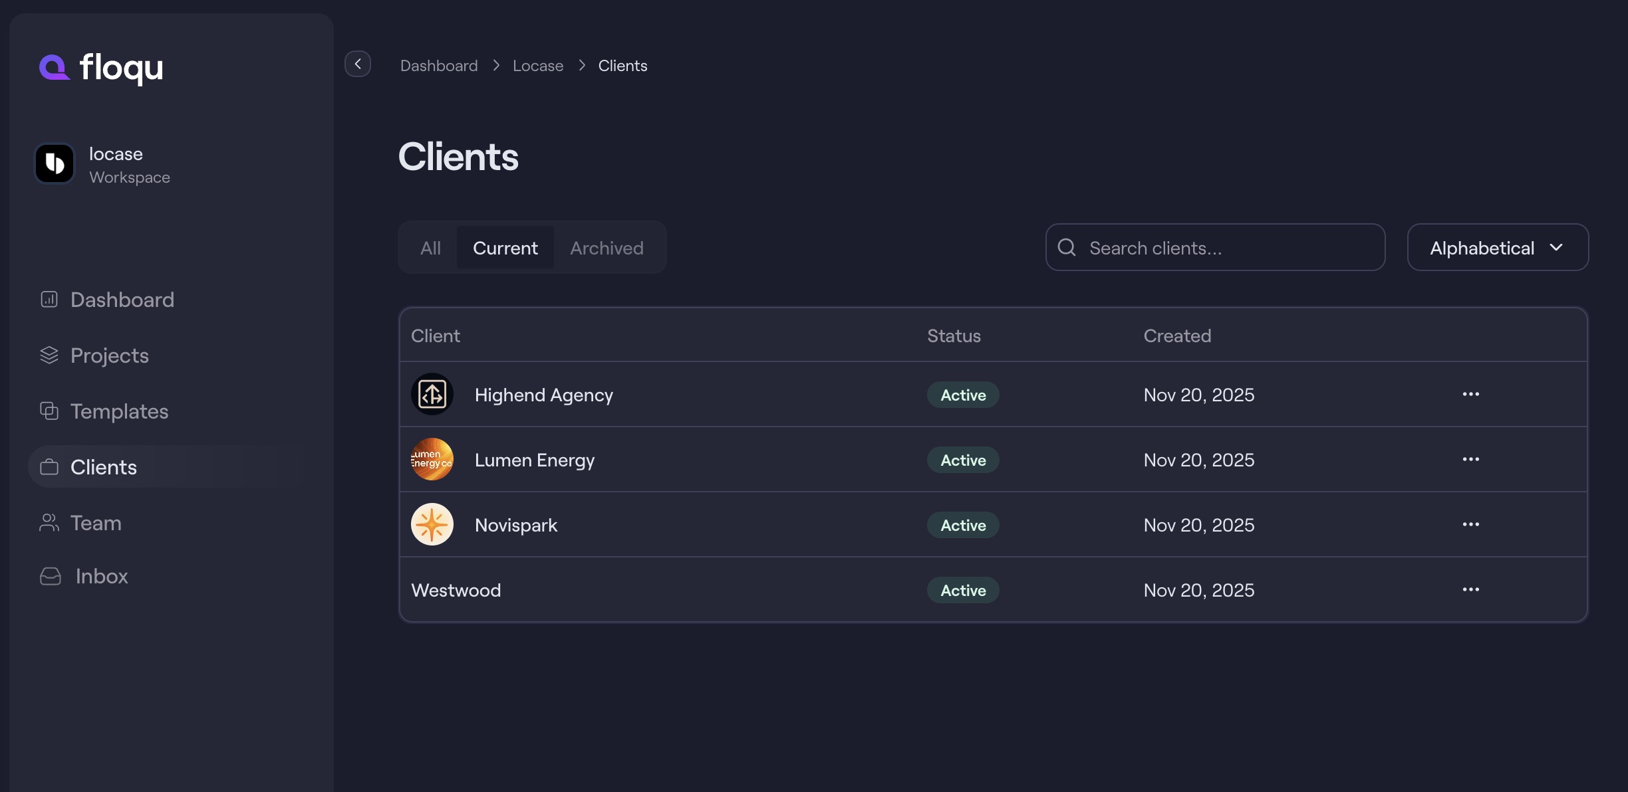Open the Team page in the sidebar
This screenshot has height=792, width=1628.
[x=96, y=523]
